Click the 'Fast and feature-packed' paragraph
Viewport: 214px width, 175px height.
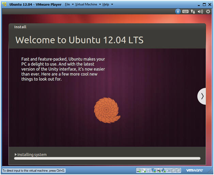63,69
